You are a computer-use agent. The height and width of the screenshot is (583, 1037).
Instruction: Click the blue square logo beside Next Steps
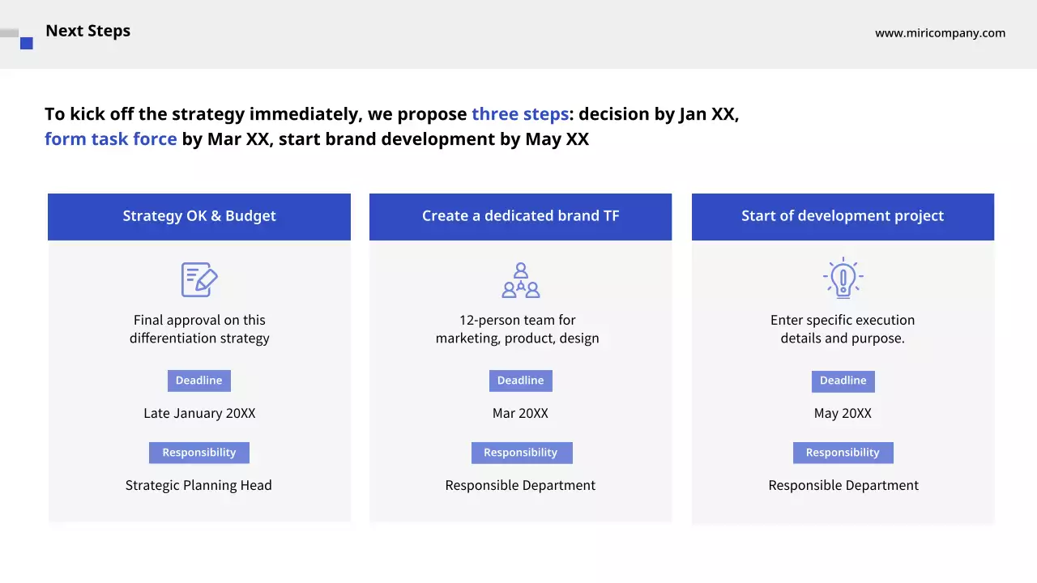pos(27,43)
